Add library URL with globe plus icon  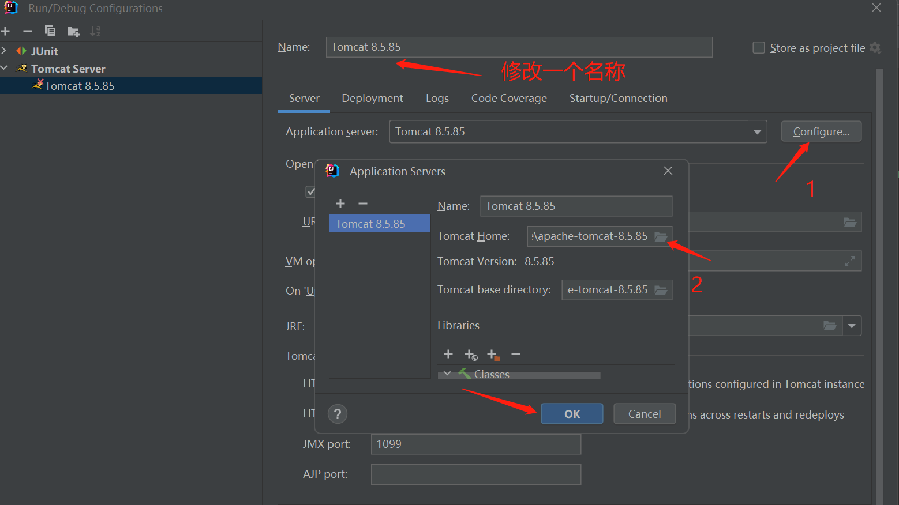471,355
